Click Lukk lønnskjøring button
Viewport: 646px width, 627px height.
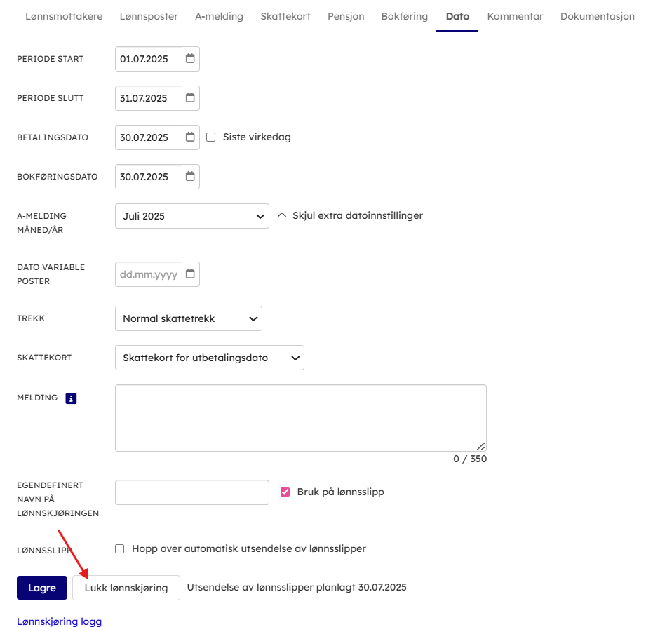(x=126, y=588)
